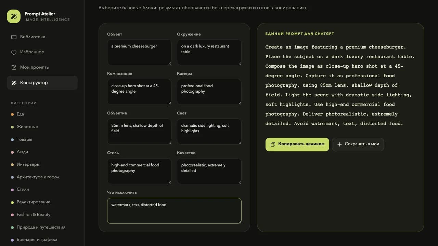Click the plus icon in Сохранить в мои
This screenshot has height=246, width=438.
339,144
